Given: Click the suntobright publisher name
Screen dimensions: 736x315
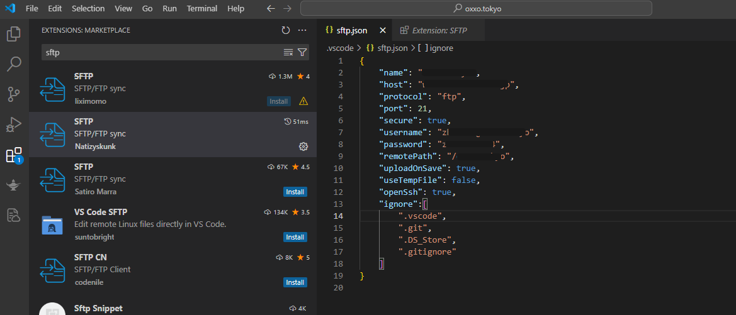Looking at the screenshot, I should click(94, 237).
